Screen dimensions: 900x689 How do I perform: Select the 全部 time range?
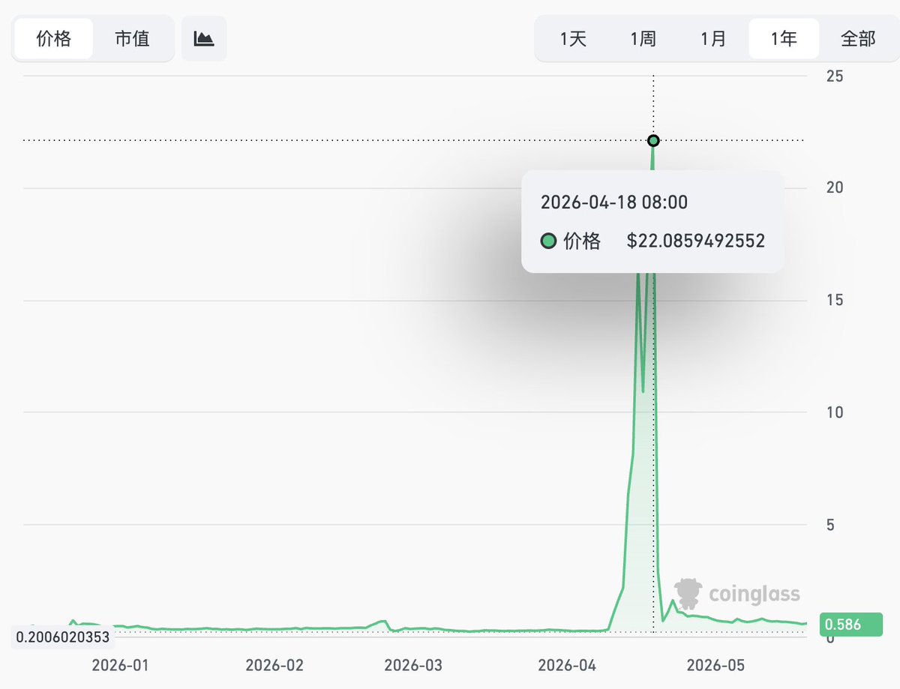858,39
